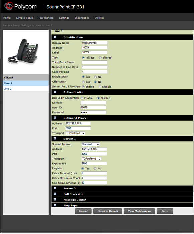This screenshot has height=234, width=194.
Task: Click the Label field
Action: (x=94, y=52)
